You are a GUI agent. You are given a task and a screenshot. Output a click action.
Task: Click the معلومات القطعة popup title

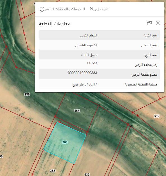click(x=55, y=24)
